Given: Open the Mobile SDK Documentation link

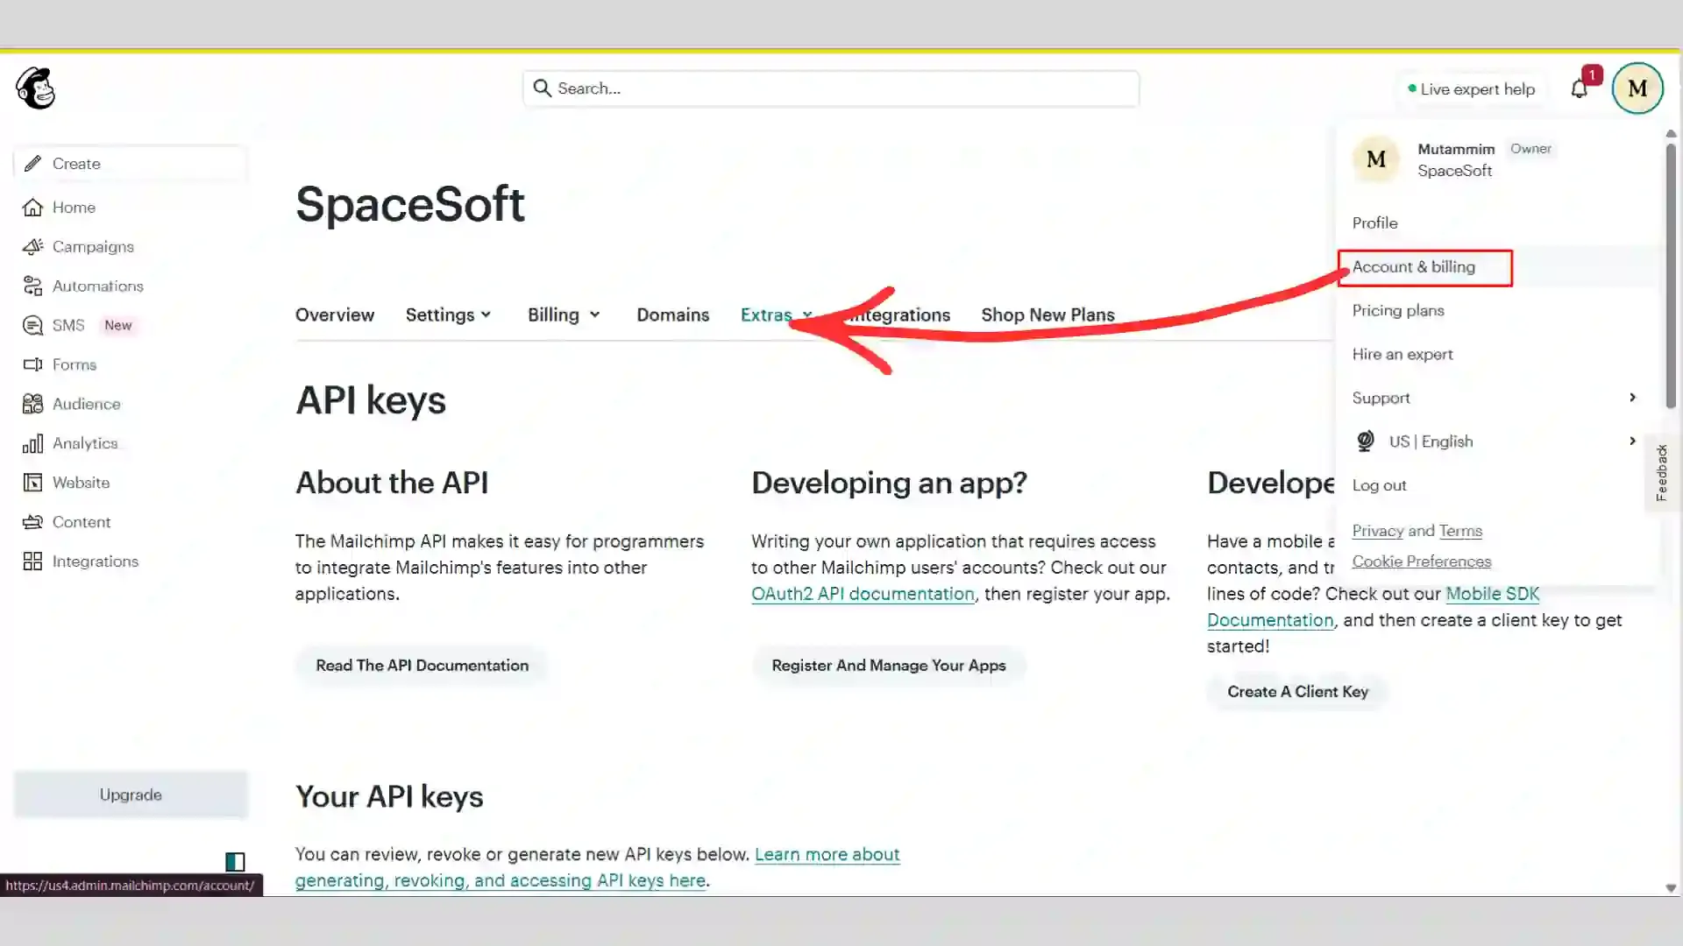Looking at the screenshot, I should click(x=1492, y=594).
